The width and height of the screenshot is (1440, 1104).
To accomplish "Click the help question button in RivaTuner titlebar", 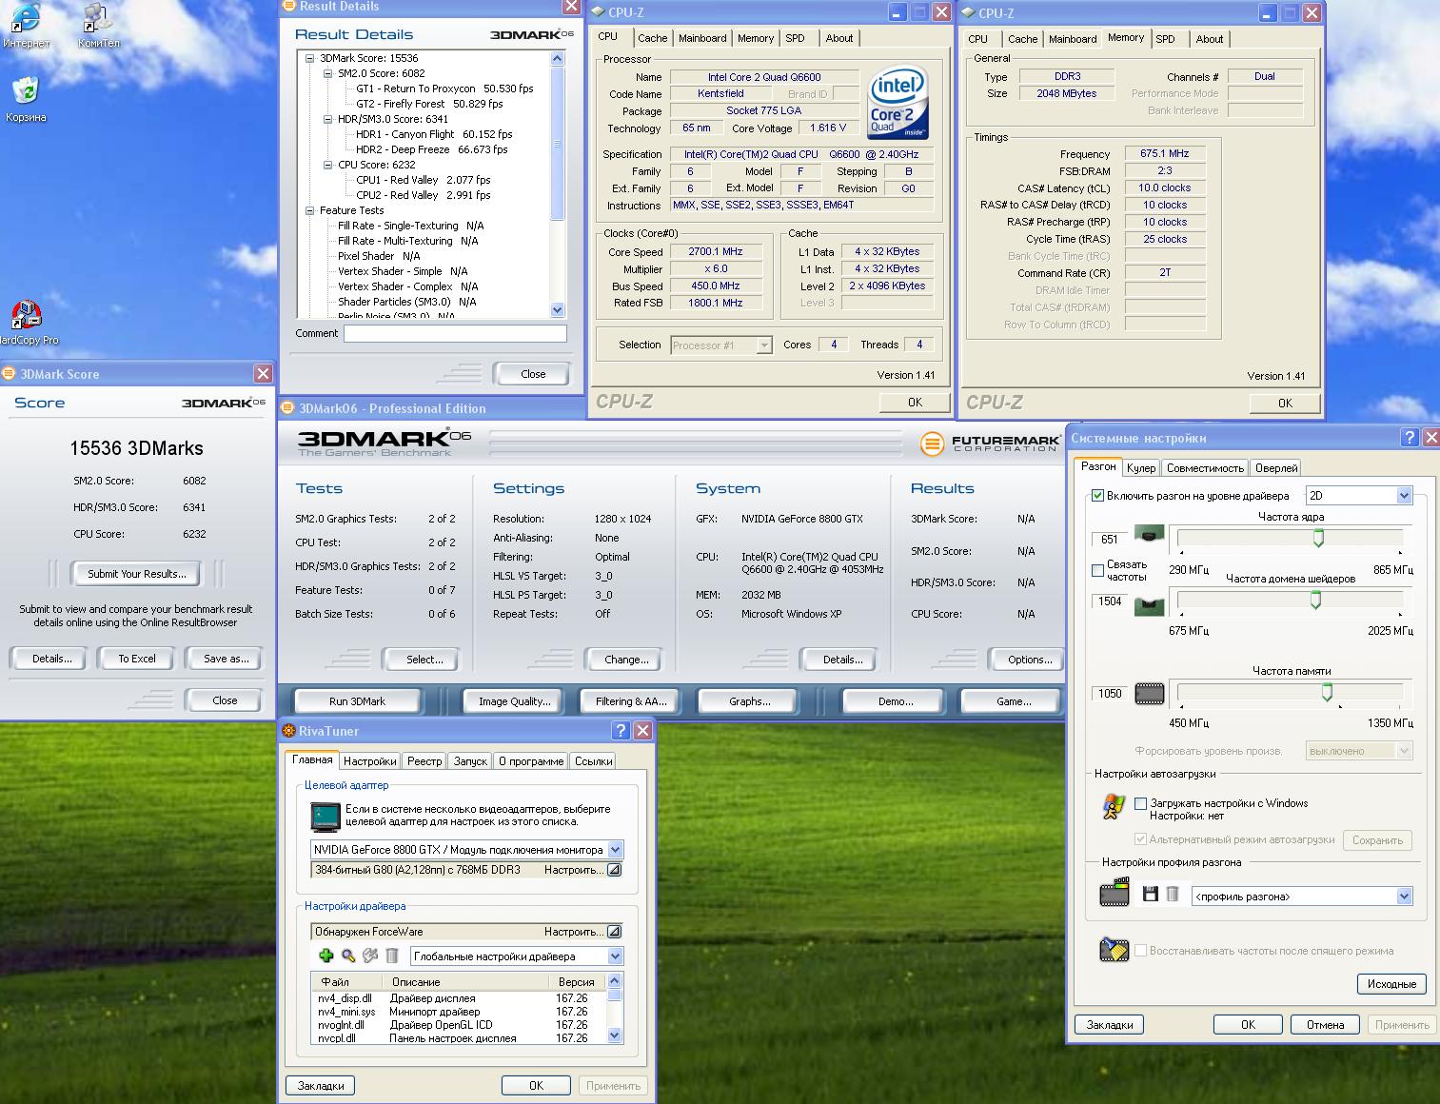I will [x=621, y=730].
